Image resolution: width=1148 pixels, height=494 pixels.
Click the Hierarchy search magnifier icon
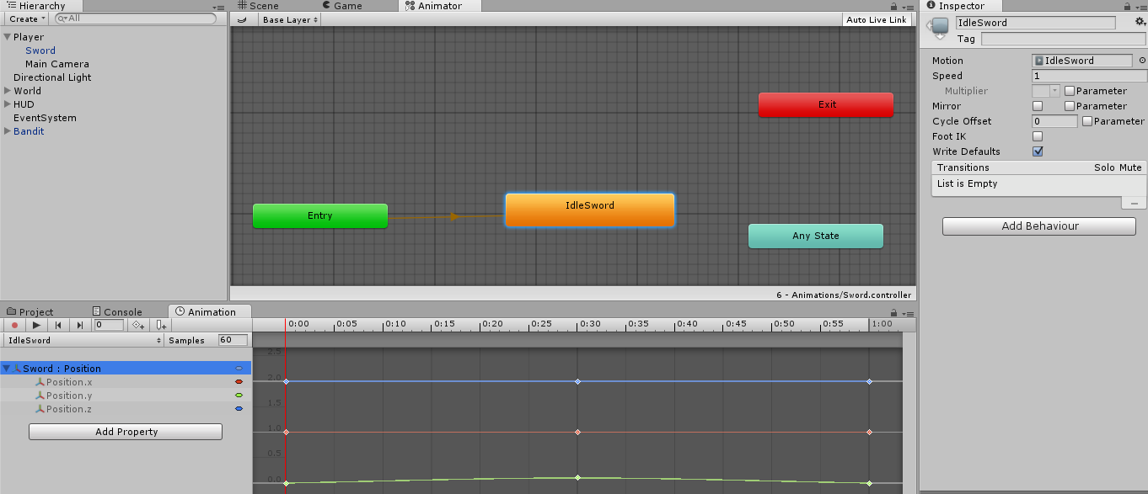pyautogui.click(x=63, y=19)
